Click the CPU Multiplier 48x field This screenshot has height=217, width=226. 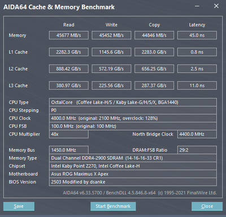coord(69,134)
